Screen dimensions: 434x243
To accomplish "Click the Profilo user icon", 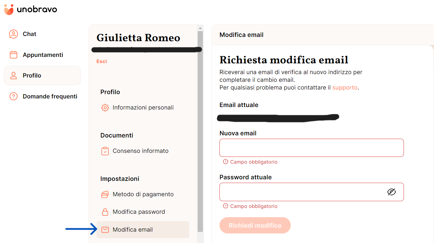I will [14, 75].
